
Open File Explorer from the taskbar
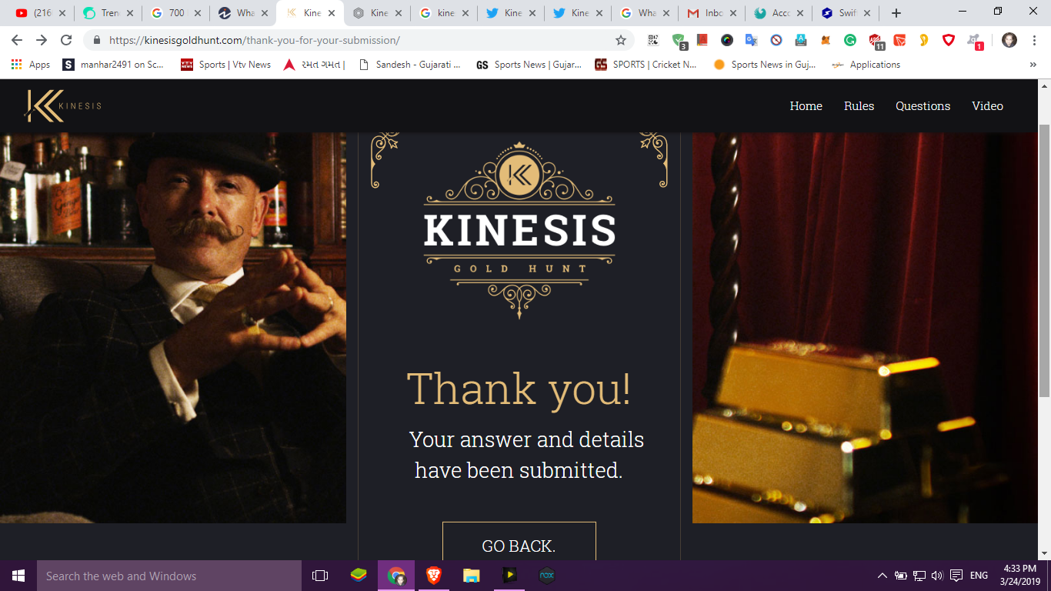(x=472, y=576)
